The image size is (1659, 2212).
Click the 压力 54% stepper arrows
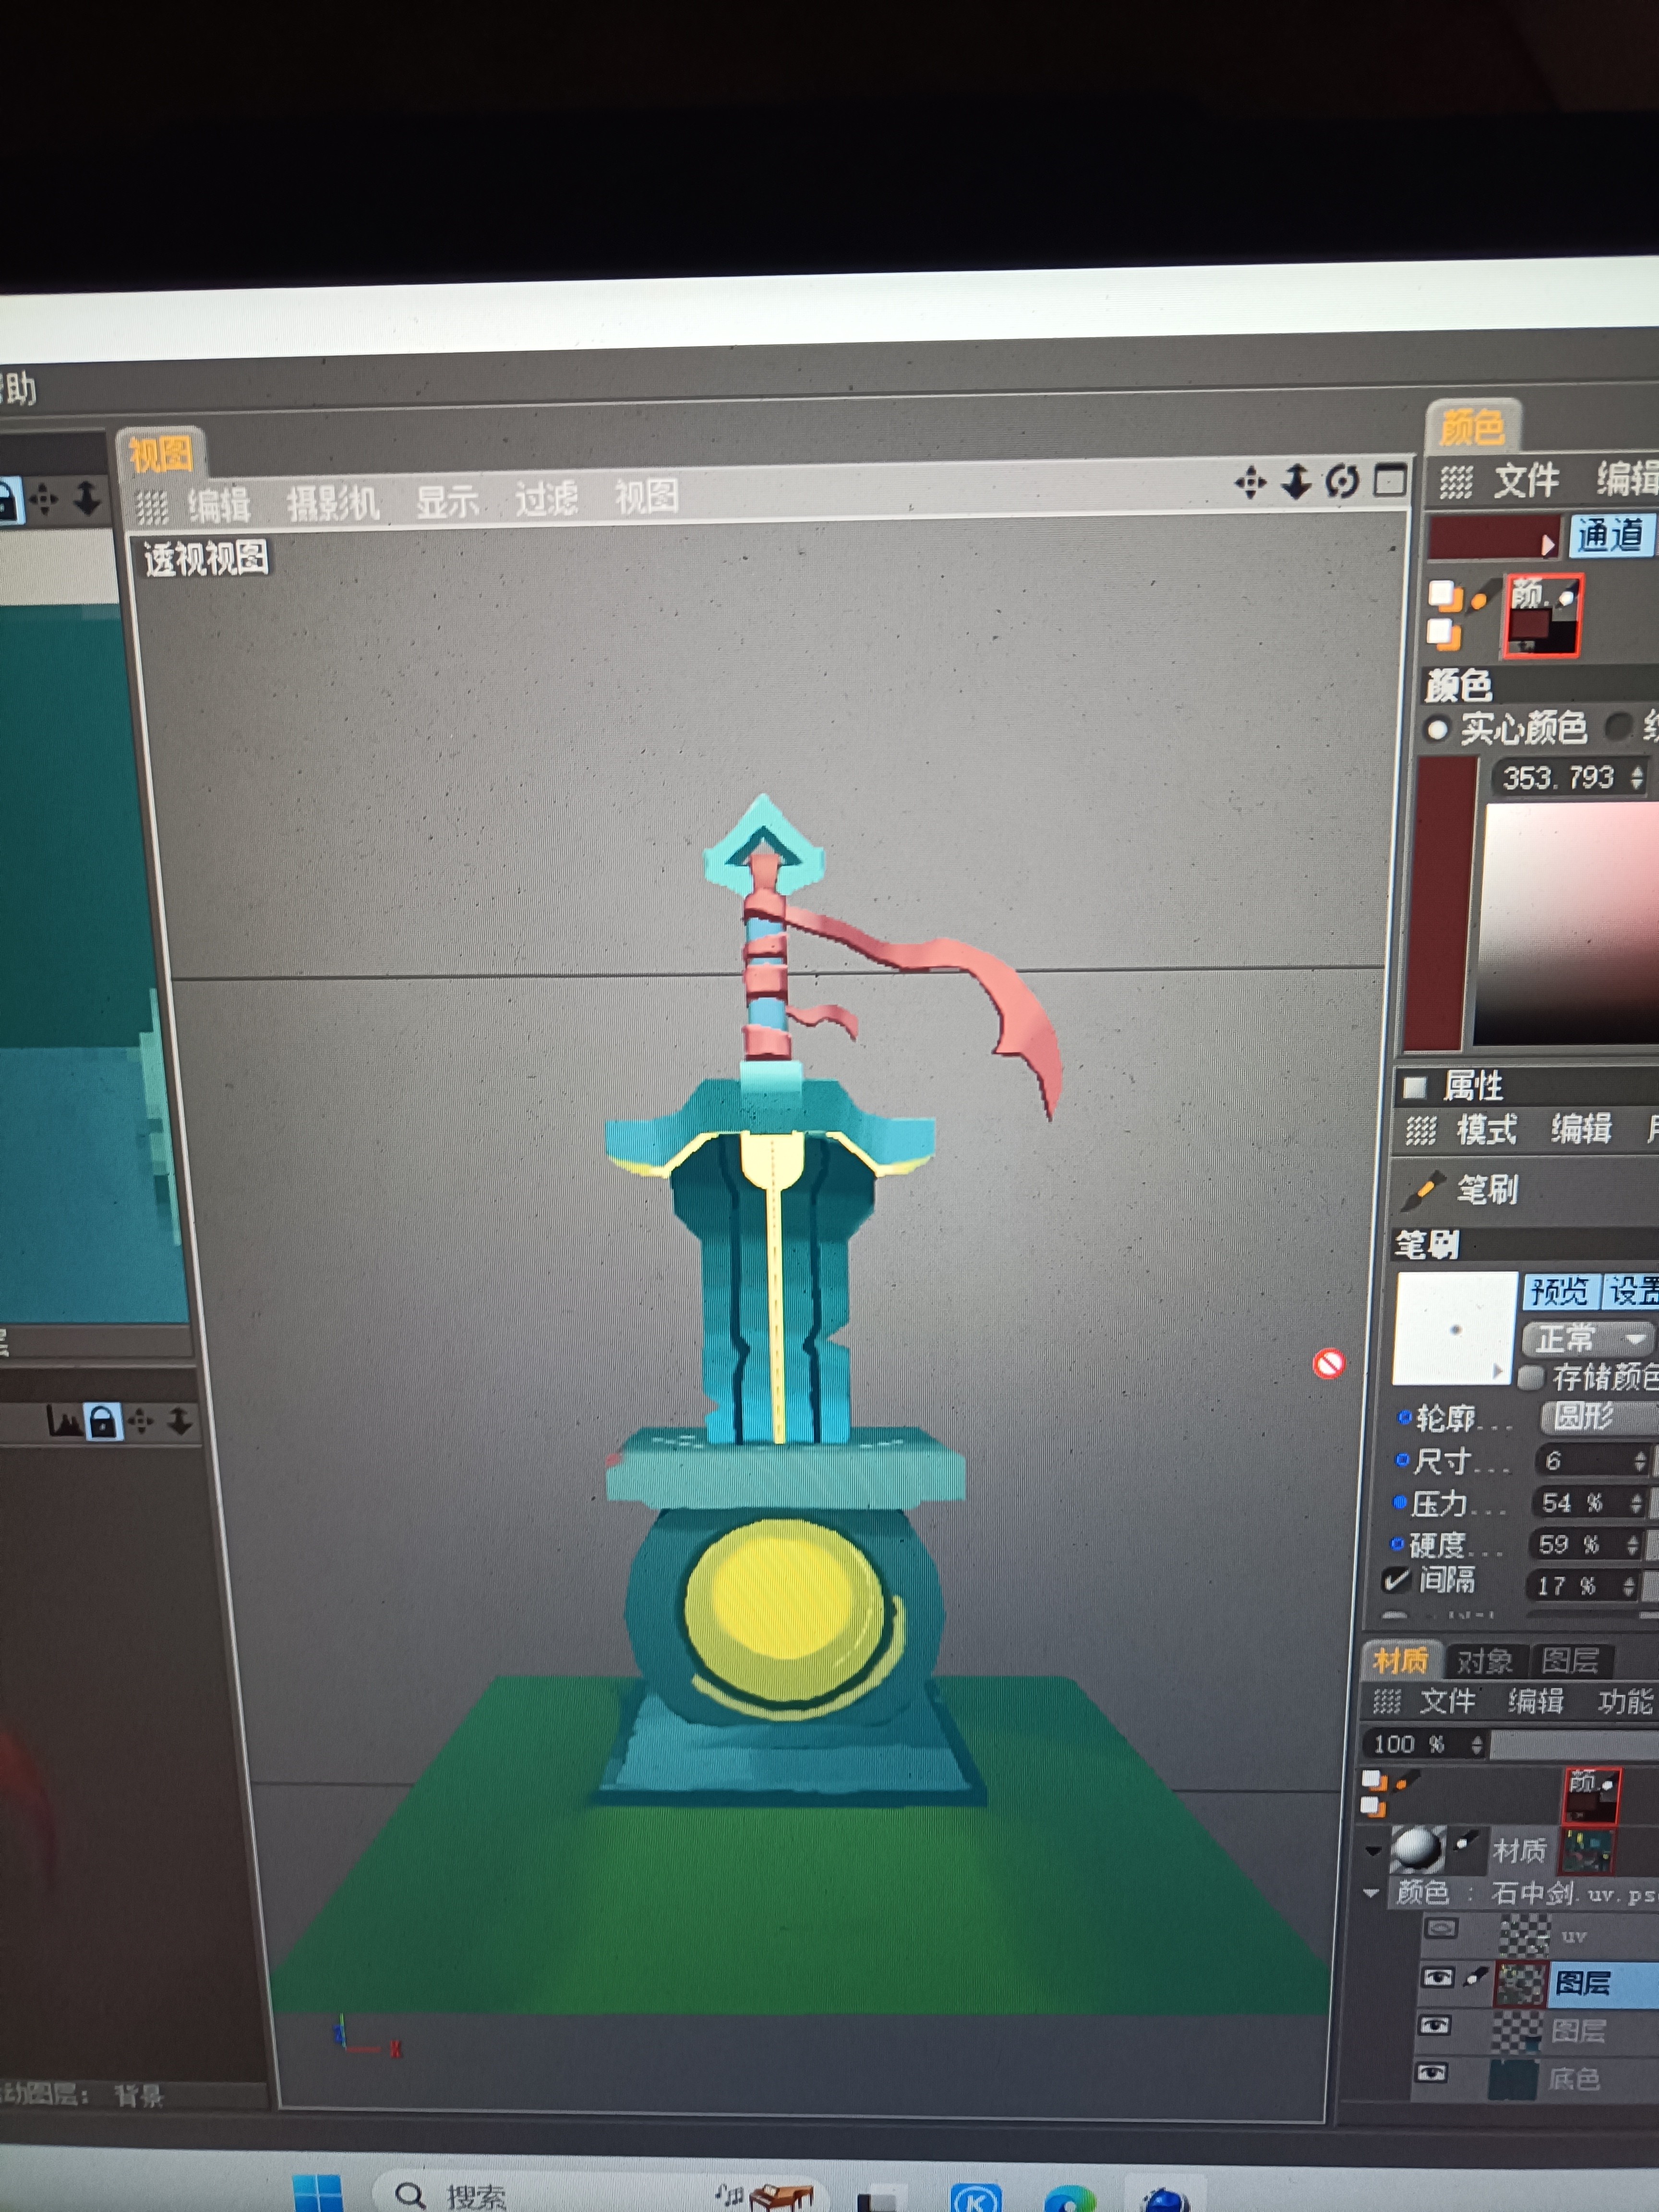(x=1636, y=1503)
